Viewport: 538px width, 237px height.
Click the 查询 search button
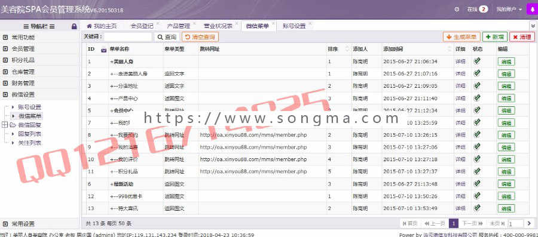click(167, 37)
